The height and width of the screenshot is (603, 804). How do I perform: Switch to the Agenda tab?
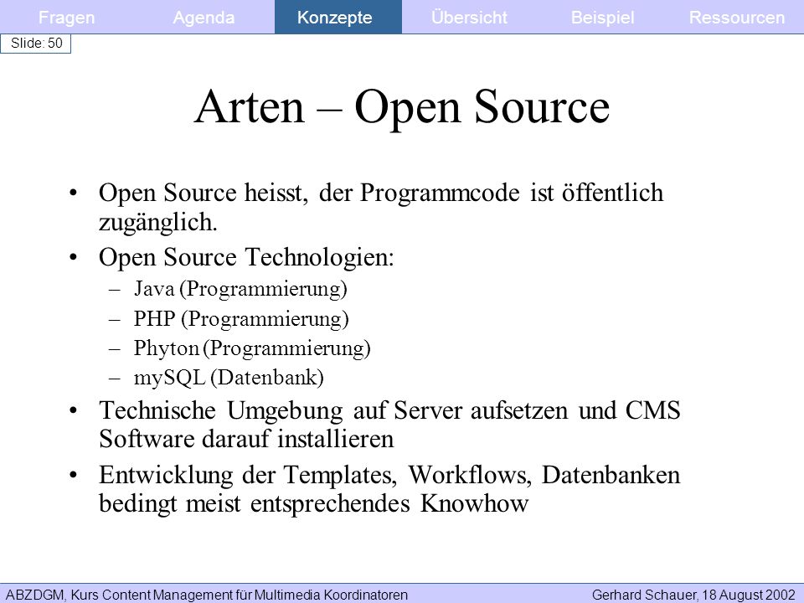(204, 18)
